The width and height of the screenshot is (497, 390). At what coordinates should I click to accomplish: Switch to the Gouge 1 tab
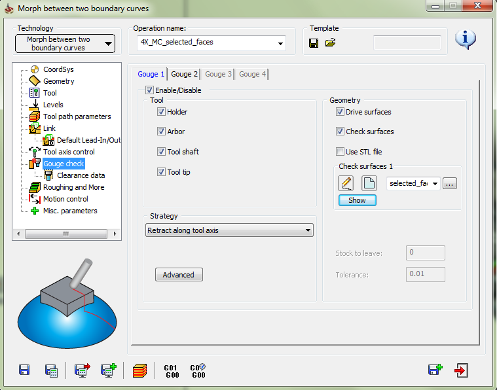coord(151,74)
